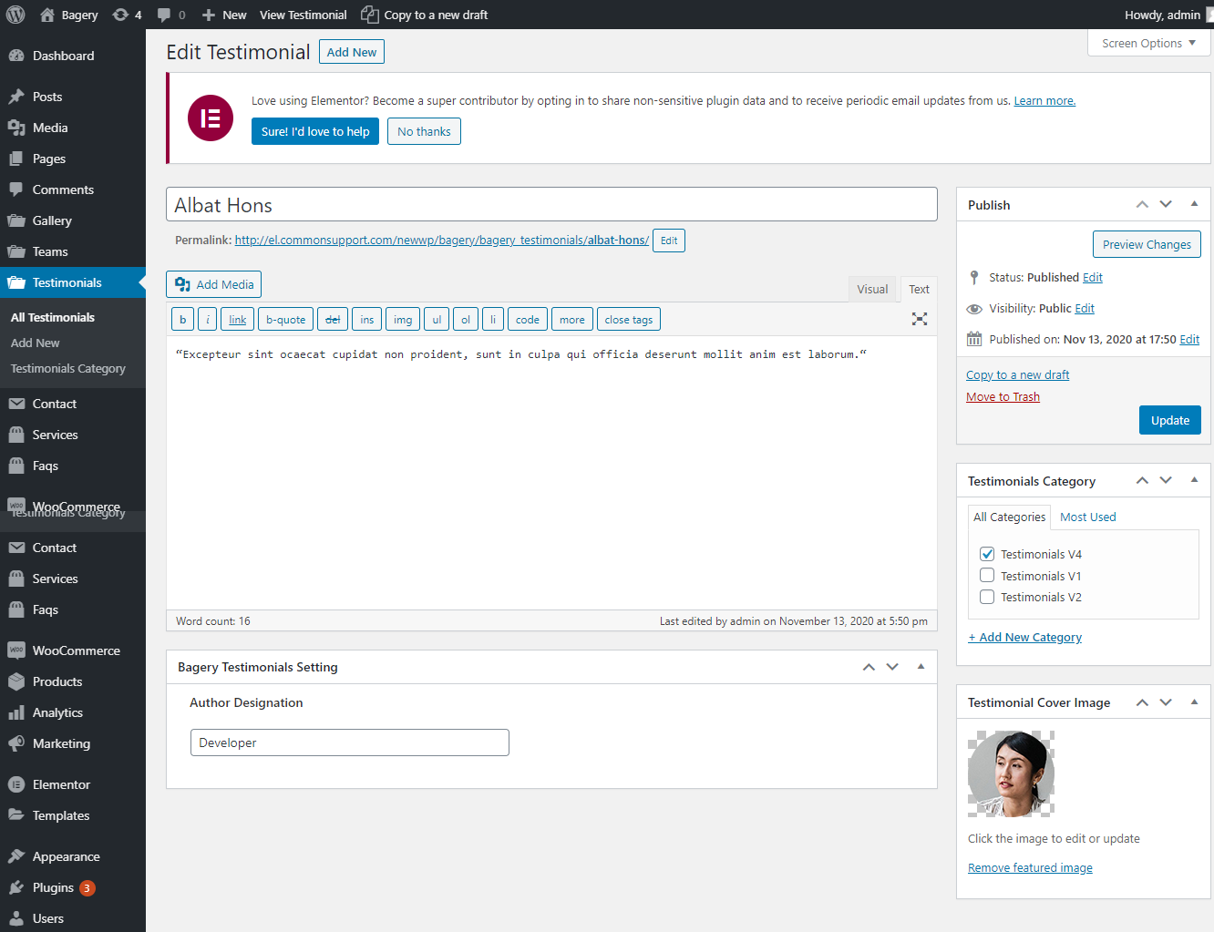The image size is (1214, 932).
Task: Click the Copy to a new draft icon
Action: [x=369, y=15]
